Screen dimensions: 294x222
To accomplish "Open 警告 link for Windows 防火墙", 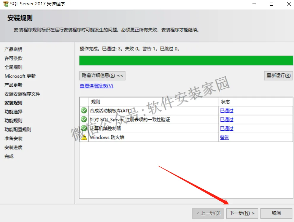I will (x=224, y=137).
